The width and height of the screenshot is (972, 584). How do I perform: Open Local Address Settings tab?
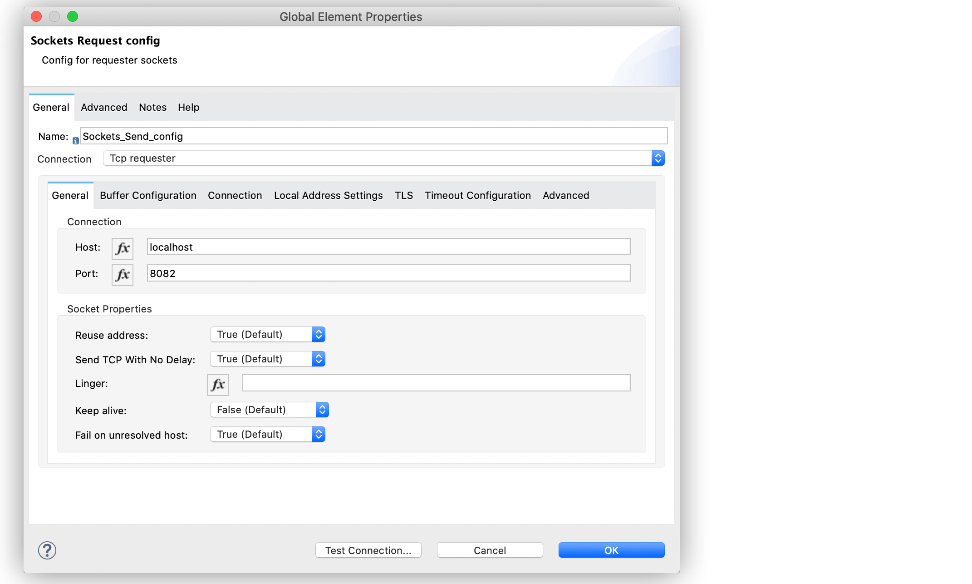click(328, 195)
